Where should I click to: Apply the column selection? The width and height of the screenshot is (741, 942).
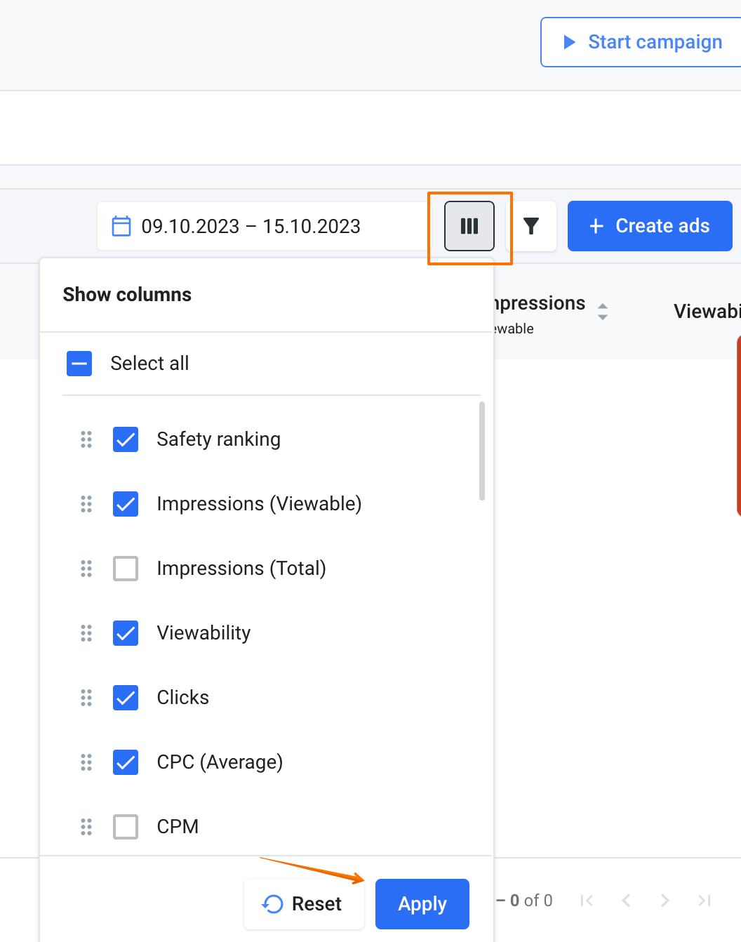pyautogui.click(x=422, y=904)
